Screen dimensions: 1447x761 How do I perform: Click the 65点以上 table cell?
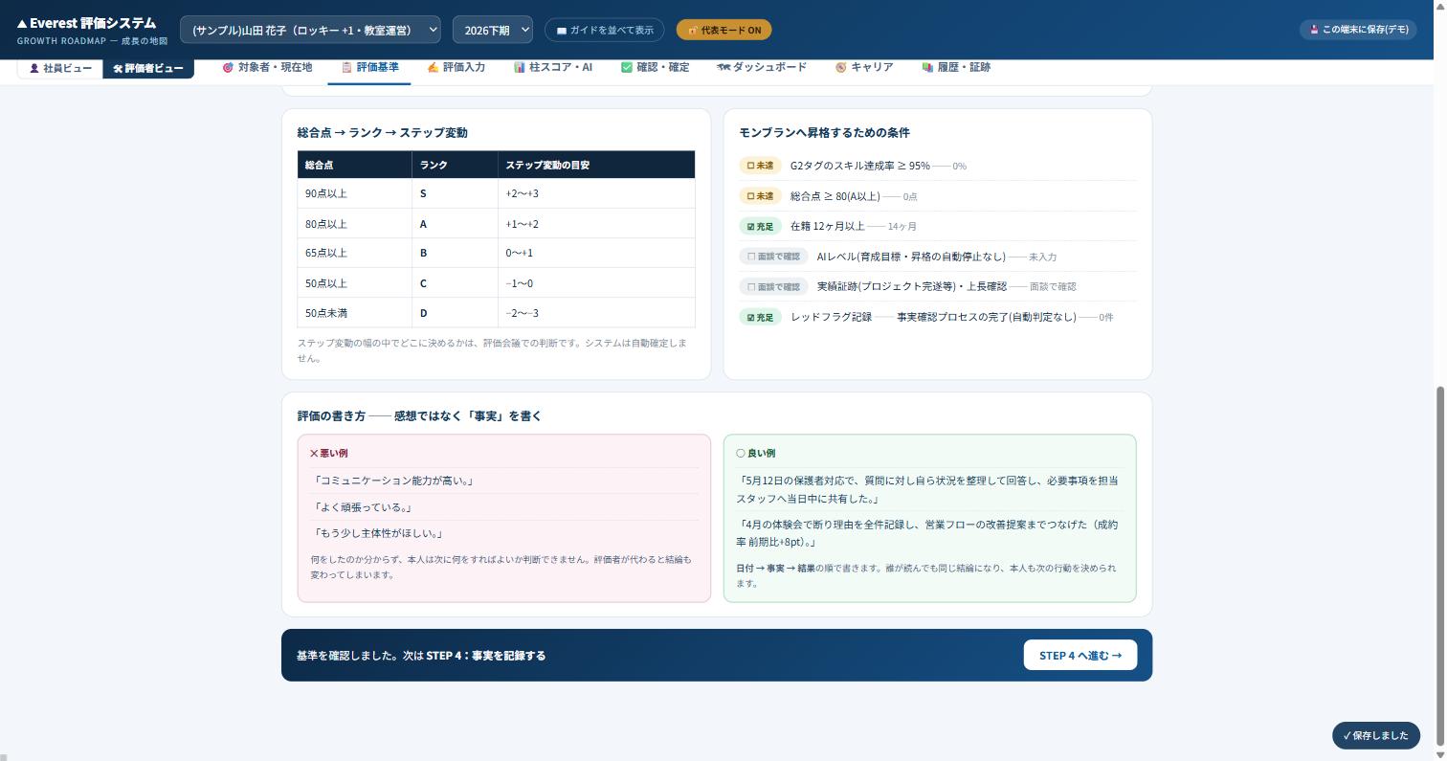click(x=355, y=253)
